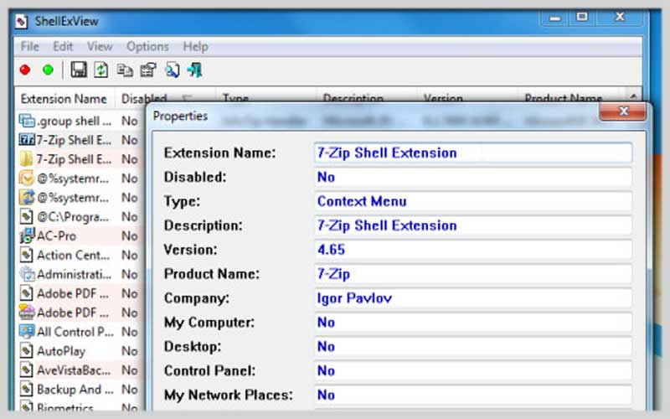
Task: Select the .group shell row icon
Action: point(27,121)
